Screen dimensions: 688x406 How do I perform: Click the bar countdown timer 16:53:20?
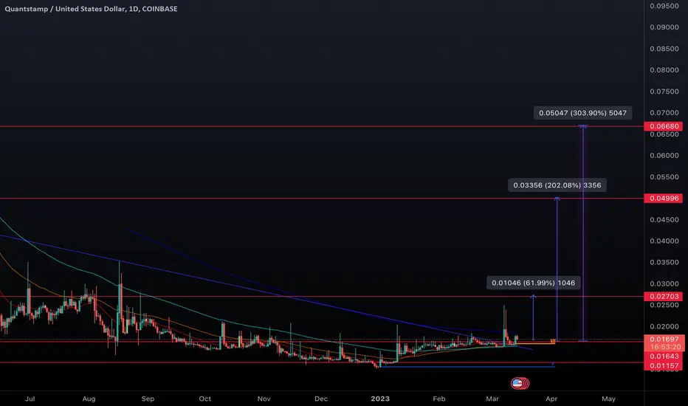pos(665,347)
